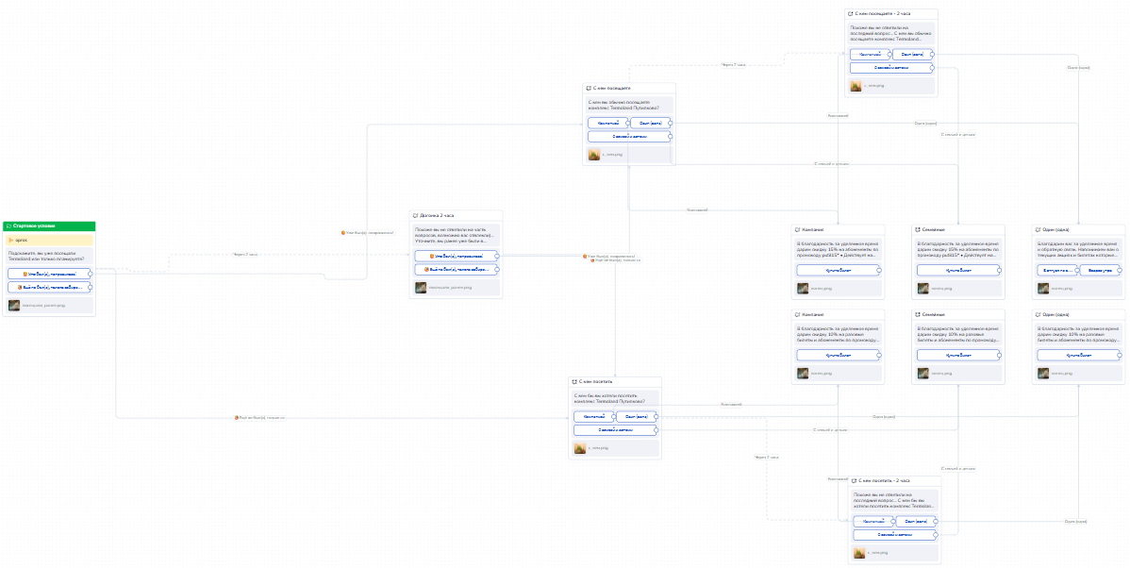Click the node icon of С кем посещаете - 2 часа
The height and width of the screenshot is (568, 1130).
point(852,14)
